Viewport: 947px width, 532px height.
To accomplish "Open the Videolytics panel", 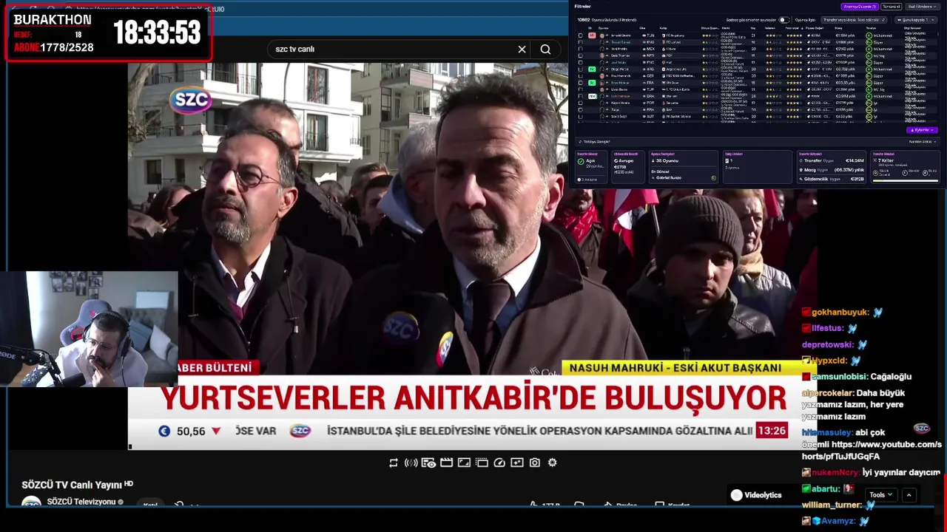I will [x=755, y=495].
